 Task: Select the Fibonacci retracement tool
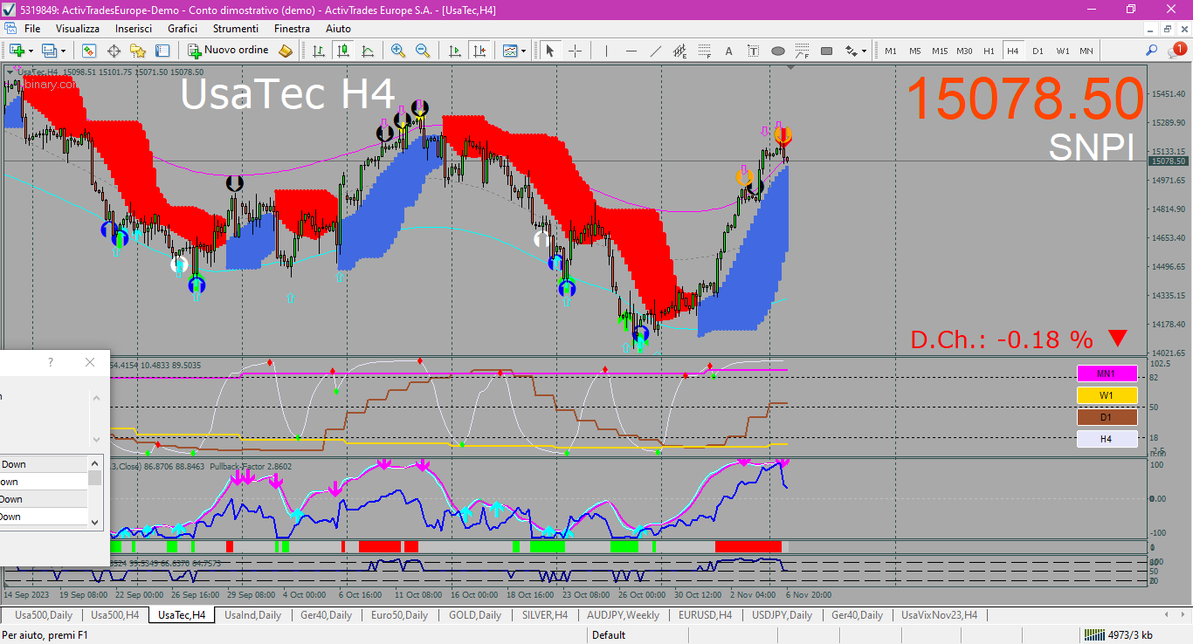pos(704,51)
